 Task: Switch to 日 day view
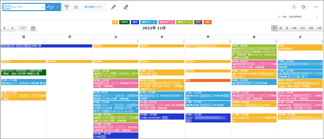[287, 28]
